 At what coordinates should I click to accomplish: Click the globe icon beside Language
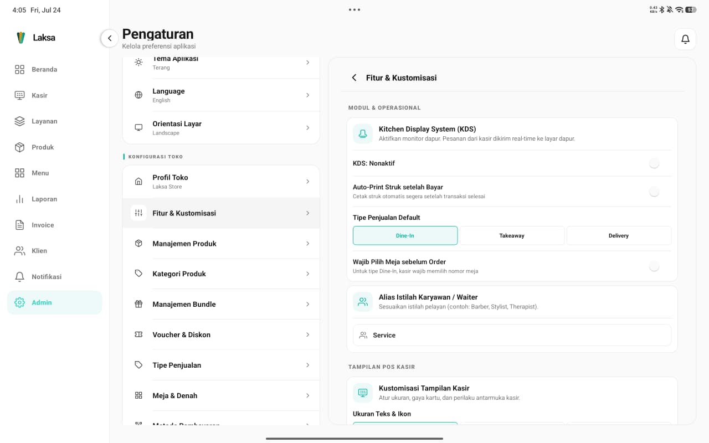click(x=138, y=95)
